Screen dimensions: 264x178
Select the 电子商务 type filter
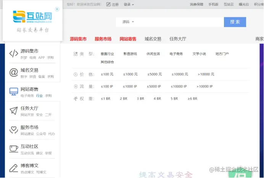(176, 54)
